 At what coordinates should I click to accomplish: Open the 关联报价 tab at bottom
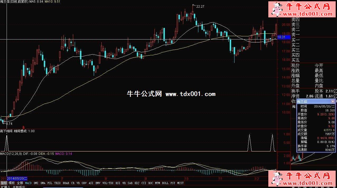19,187
